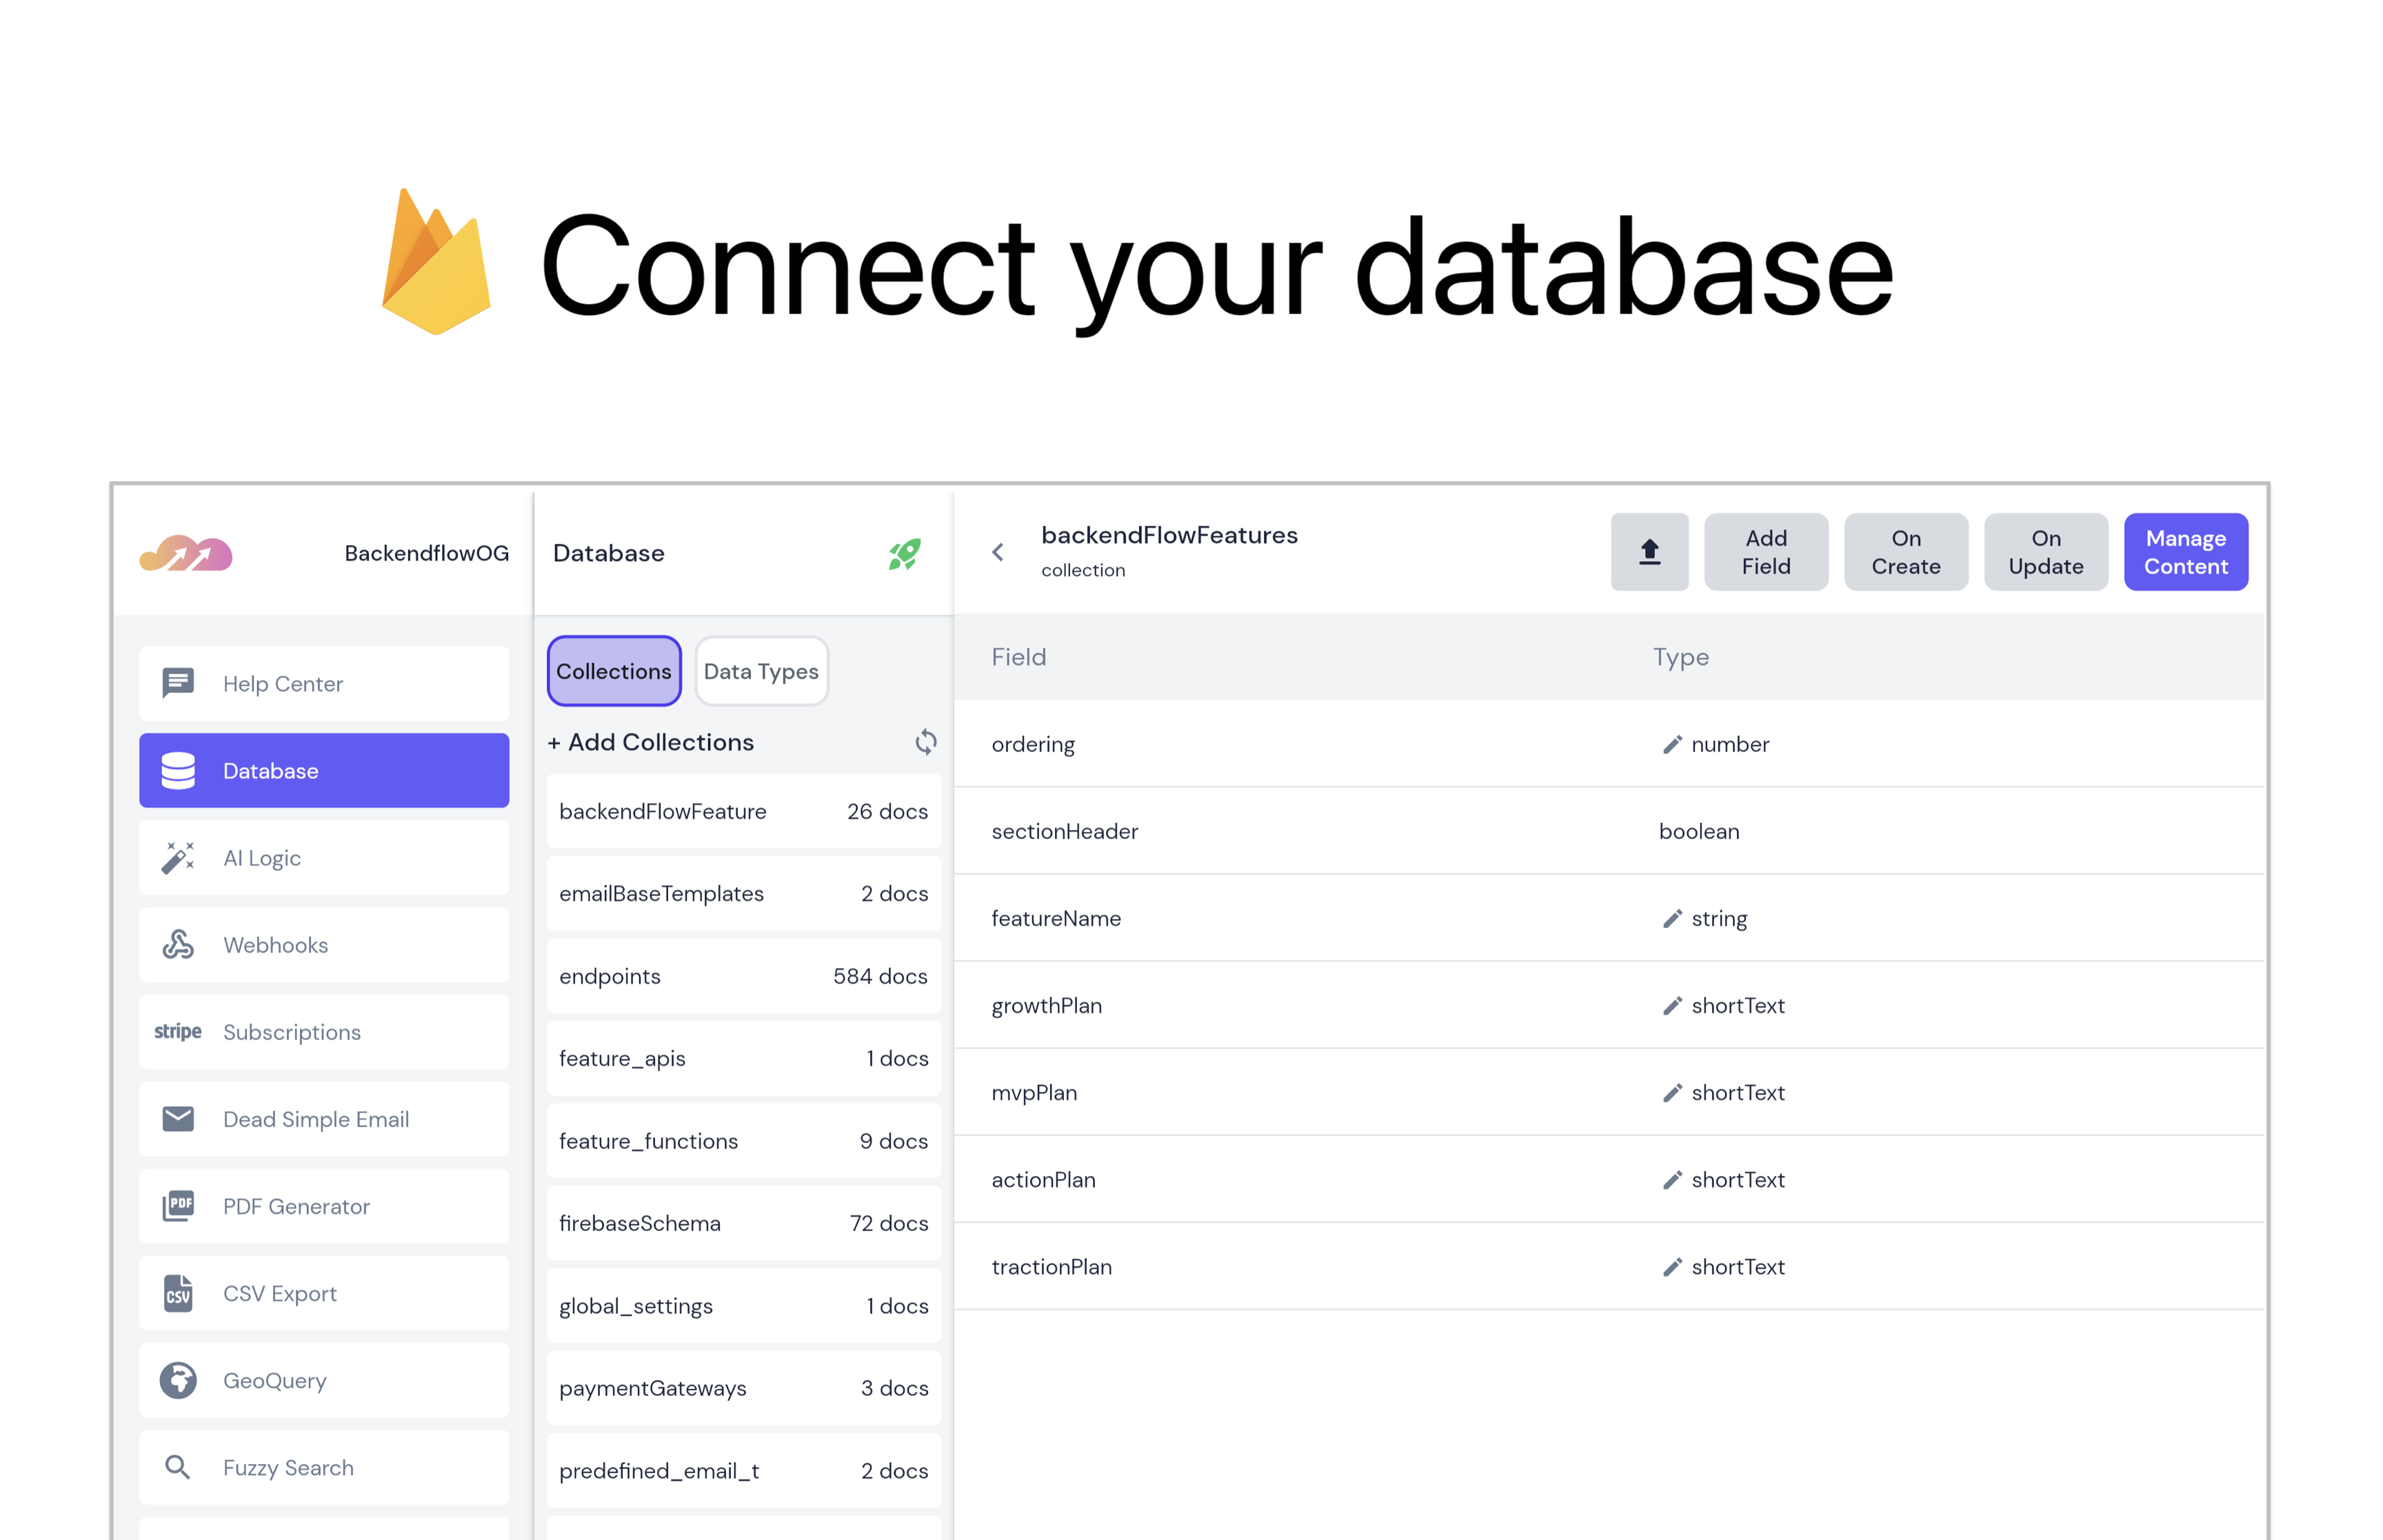The image size is (2383, 1540).
Task: Click the Help Center chat icon
Action: pos(178,683)
